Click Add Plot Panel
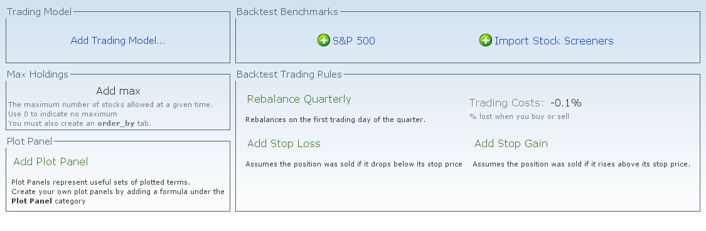The width and height of the screenshot is (706, 231). point(50,162)
